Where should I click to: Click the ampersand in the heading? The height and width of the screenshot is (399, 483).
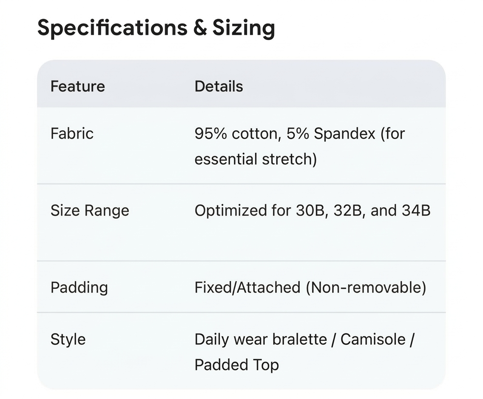click(200, 28)
